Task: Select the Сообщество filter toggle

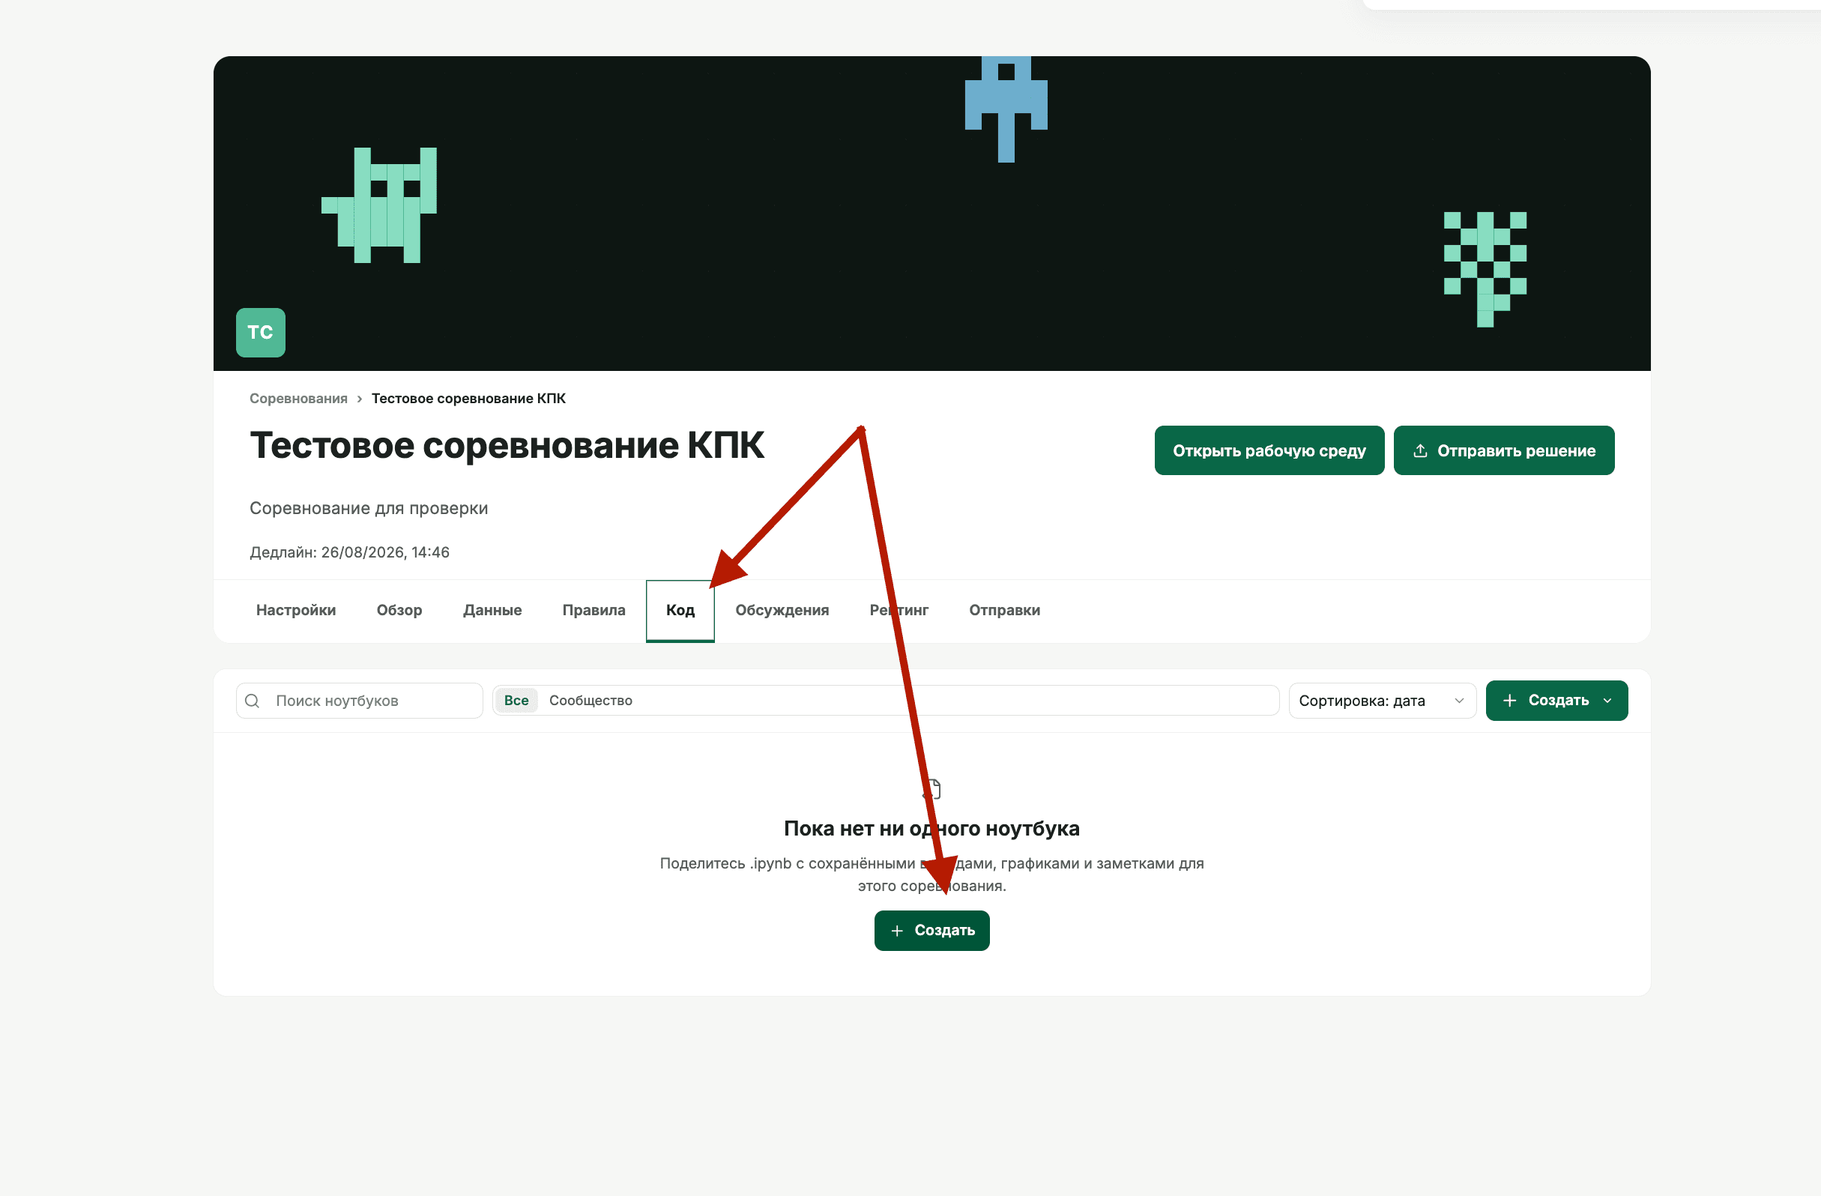Action: pos(591,700)
